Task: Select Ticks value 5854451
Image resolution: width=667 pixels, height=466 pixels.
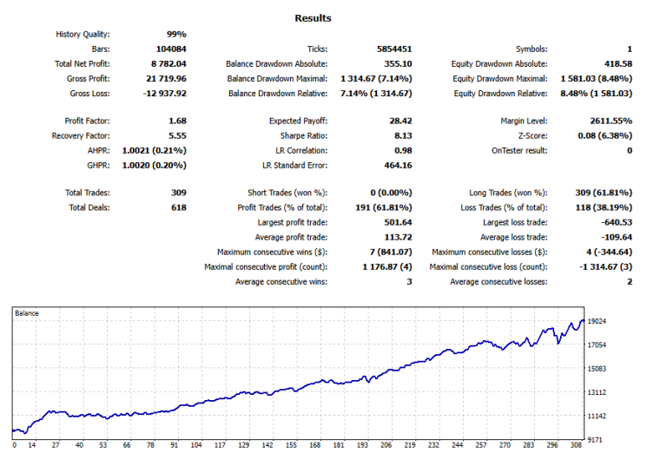Action: (x=394, y=49)
